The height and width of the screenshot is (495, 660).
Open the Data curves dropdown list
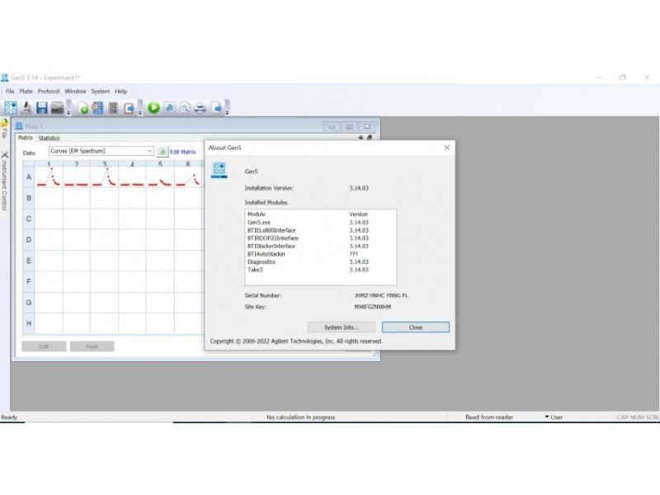pos(149,152)
